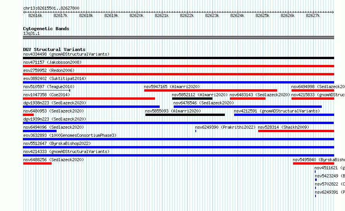Screen dimensions: 345x211
Task: Click the nsv510597 thin line glyph
Action: (x=47, y=90)
